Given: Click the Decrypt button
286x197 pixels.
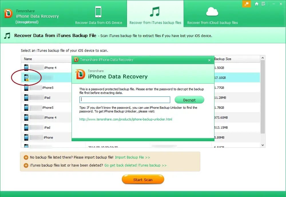Looking at the screenshot, I should pyautogui.click(x=189, y=100).
